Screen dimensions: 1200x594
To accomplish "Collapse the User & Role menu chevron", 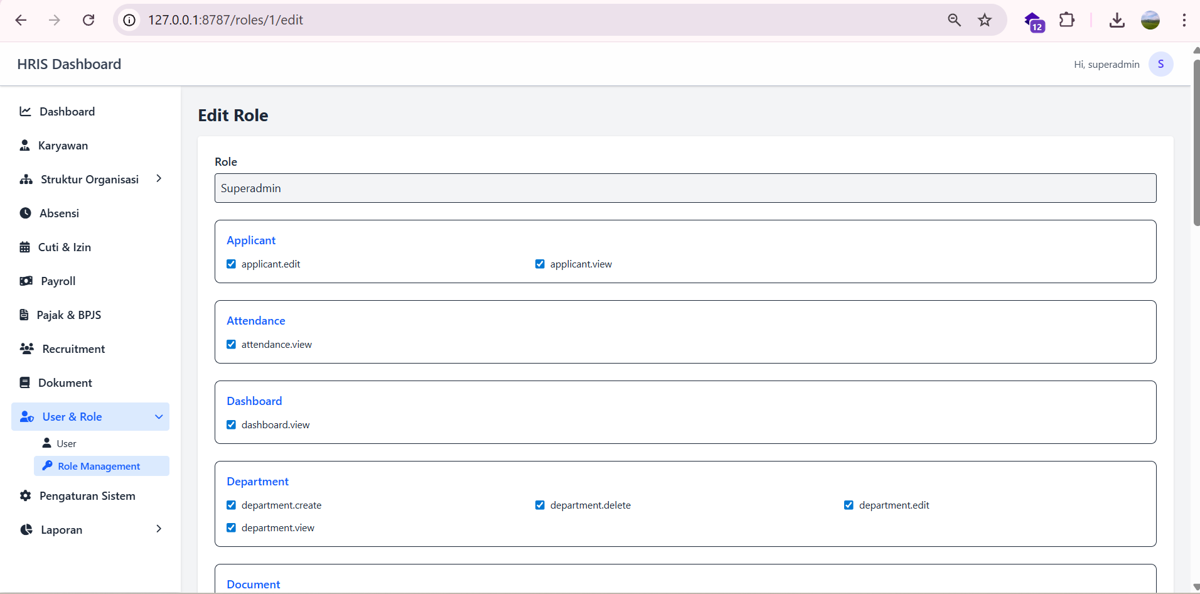I will 159,417.
